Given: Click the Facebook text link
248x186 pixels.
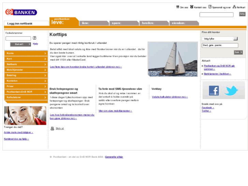Looking at the screenshot, I should [208, 108].
